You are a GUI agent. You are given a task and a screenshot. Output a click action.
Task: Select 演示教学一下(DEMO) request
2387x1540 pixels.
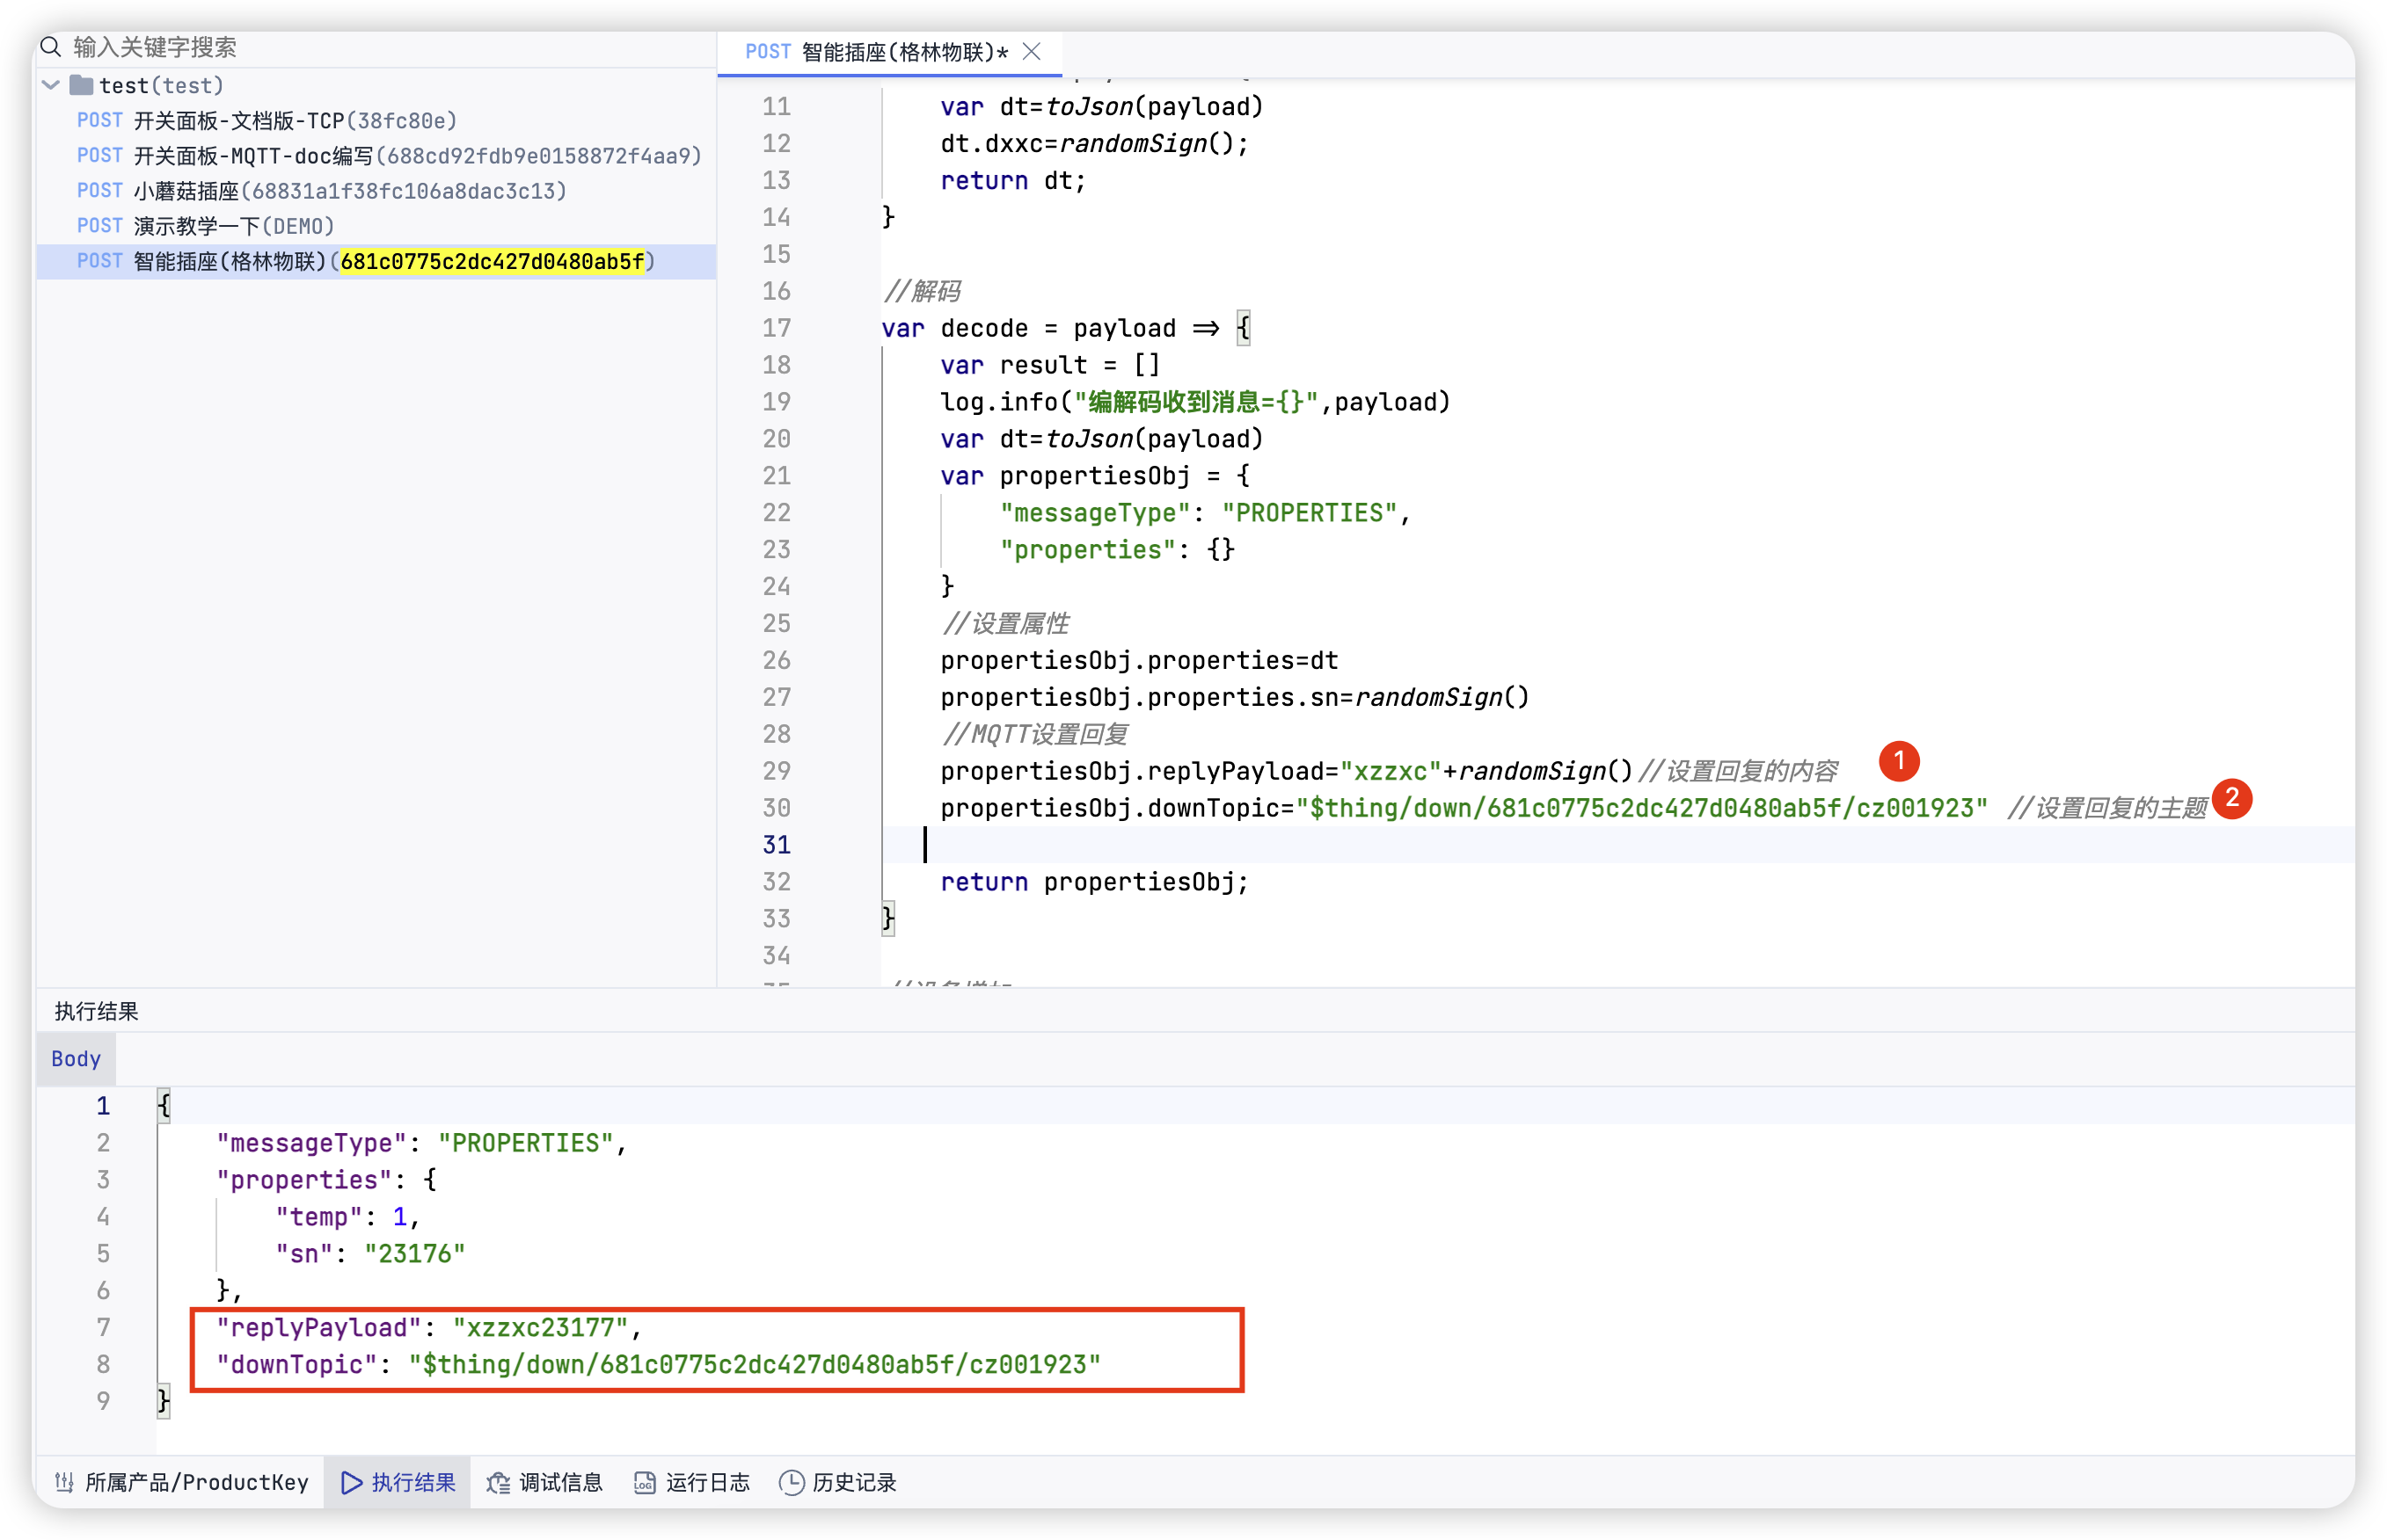click(x=233, y=226)
